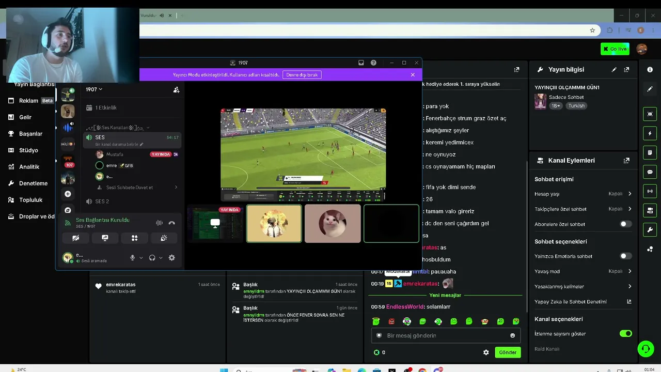The image size is (661, 372).
Task: Turn on camera in Discord
Action: (x=76, y=238)
